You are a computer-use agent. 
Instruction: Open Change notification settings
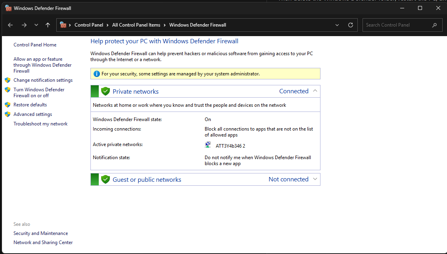click(x=43, y=80)
